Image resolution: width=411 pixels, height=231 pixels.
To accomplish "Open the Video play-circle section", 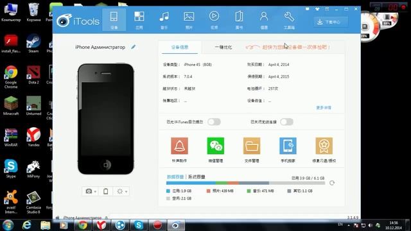I will click(x=214, y=20).
